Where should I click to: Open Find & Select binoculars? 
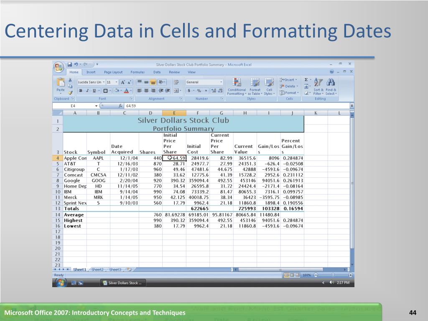(x=331, y=87)
